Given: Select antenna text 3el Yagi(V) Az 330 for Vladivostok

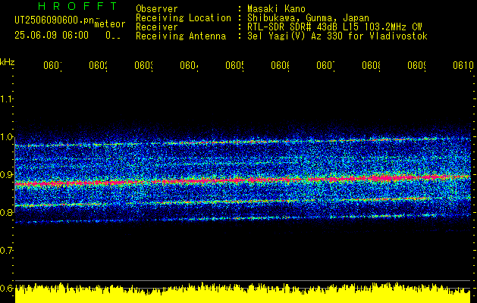Looking at the screenshot, I should click(x=337, y=36).
